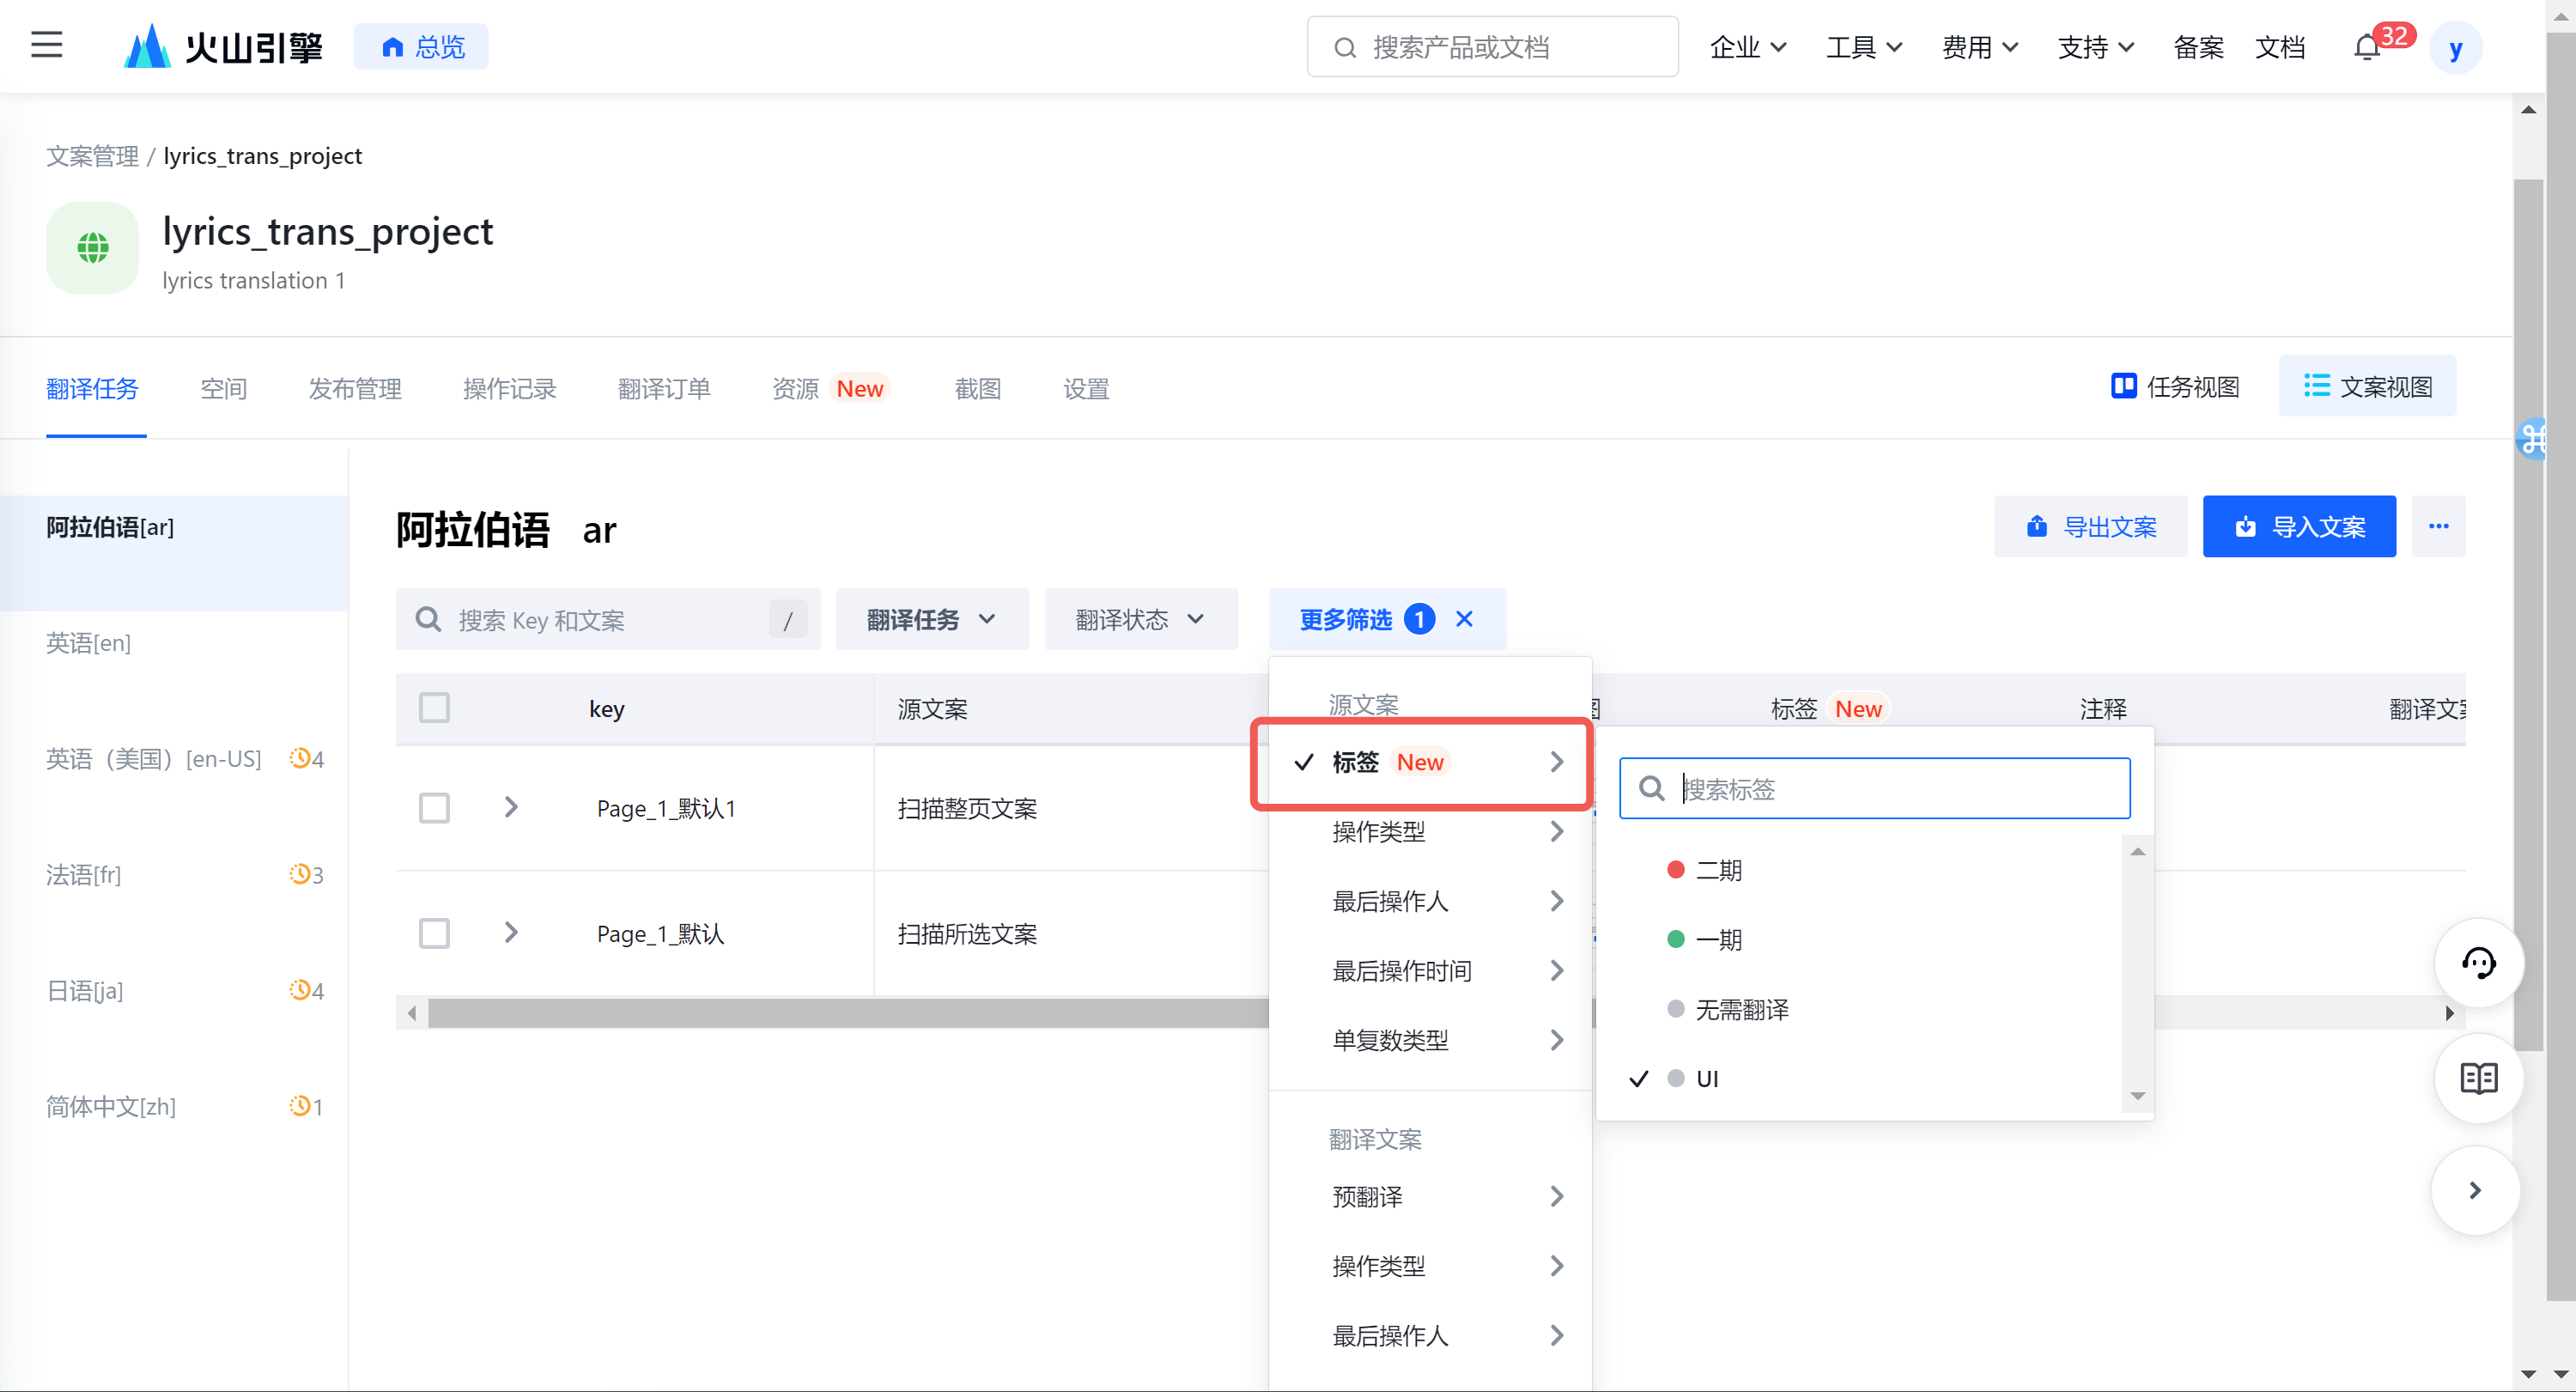Image resolution: width=2576 pixels, height=1392 pixels.
Task: Open the hamburger navigation menu
Action: (x=46, y=45)
